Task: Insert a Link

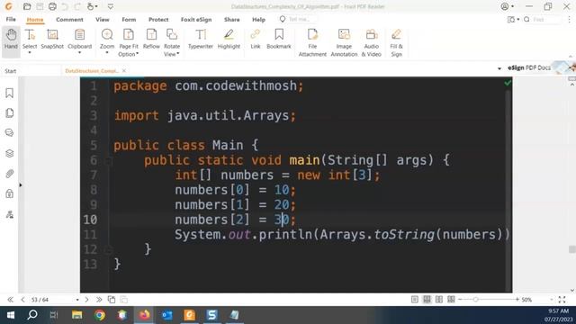Action: point(256,39)
